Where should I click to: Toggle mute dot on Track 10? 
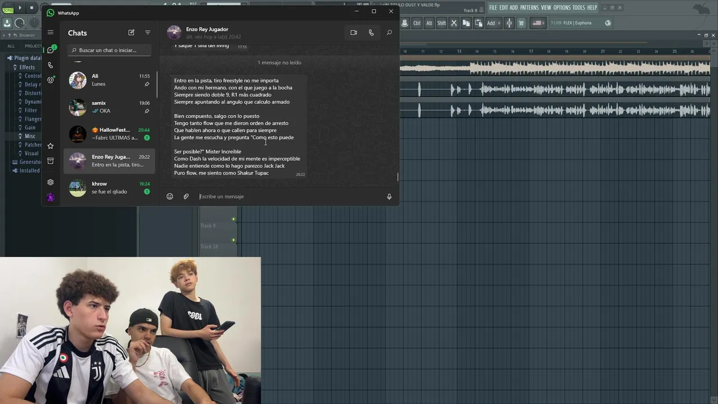pos(233,240)
